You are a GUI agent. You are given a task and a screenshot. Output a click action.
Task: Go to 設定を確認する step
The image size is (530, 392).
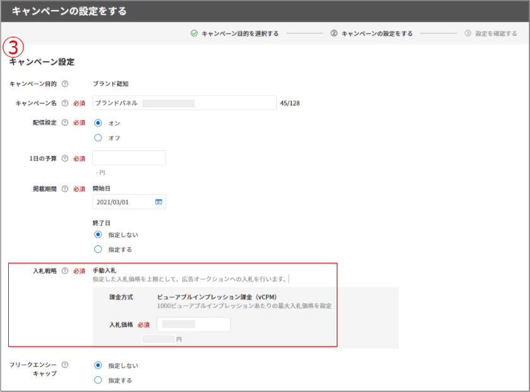point(496,34)
